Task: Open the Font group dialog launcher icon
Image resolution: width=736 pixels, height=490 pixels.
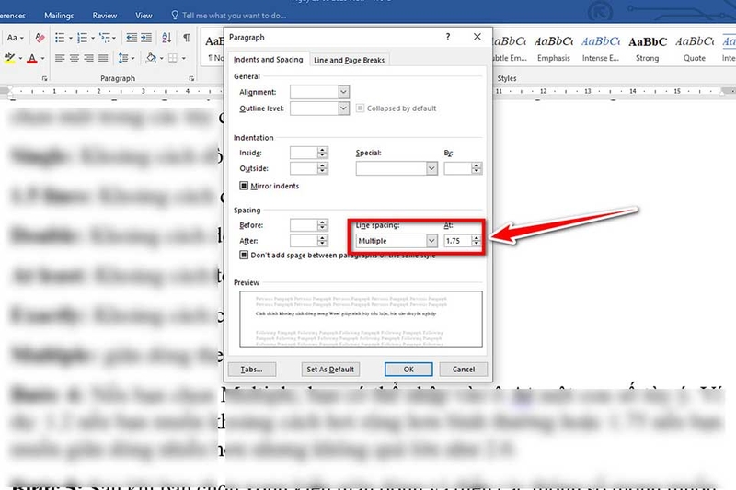Action: [x=44, y=78]
